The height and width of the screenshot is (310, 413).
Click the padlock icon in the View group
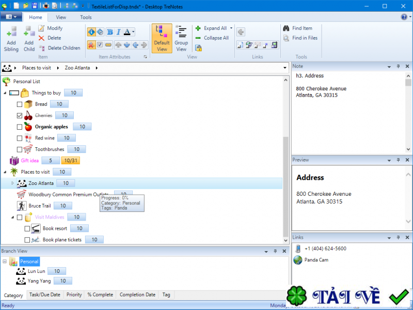199,48
